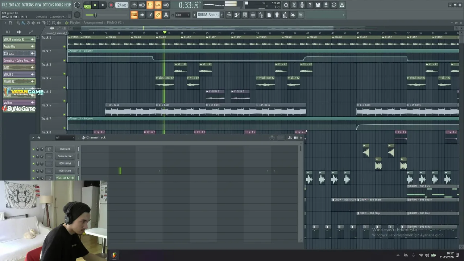Screen dimensions: 464x261
Task: Toggle 808 Kick channel select indicator
Action: coord(78,149)
